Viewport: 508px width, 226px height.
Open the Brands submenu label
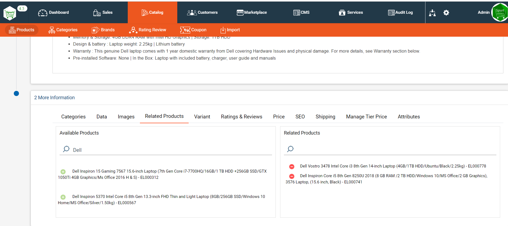pos(108,30)
